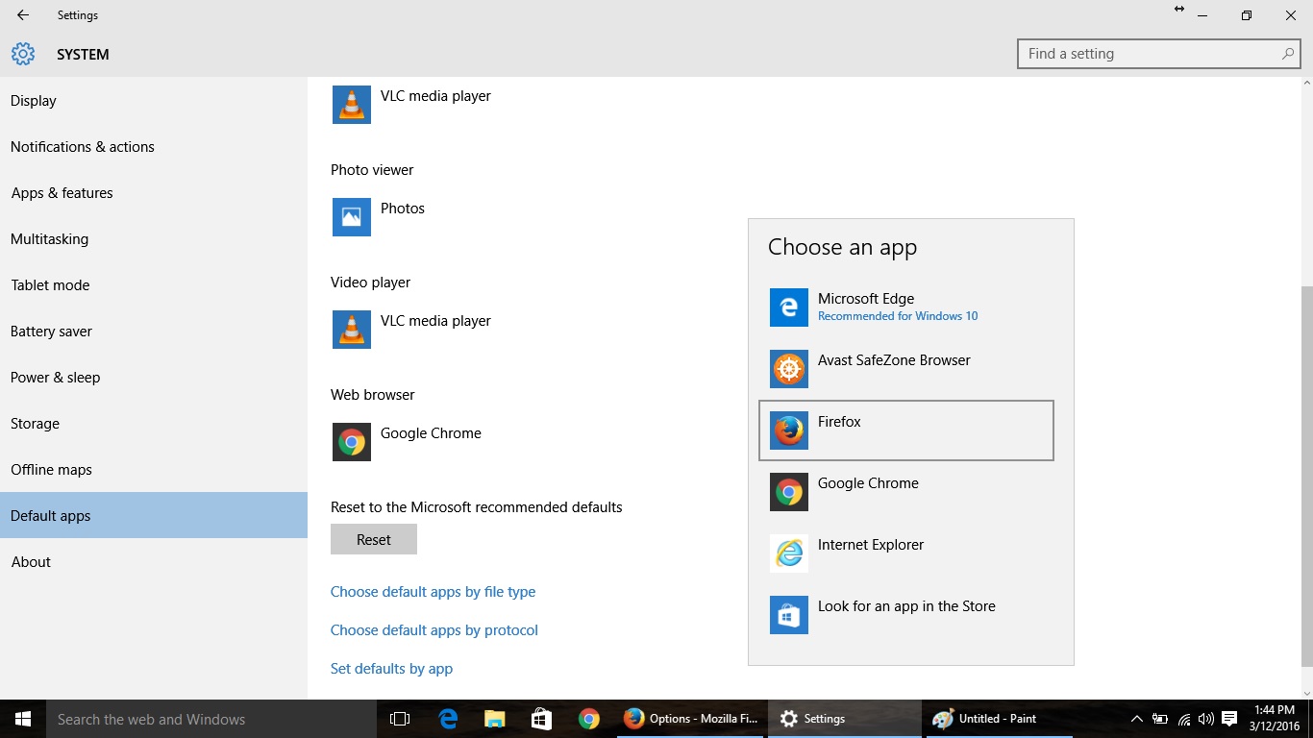Screen dimensions: 1313x738
Task: Click the Internet Explorer icon in the popup
Action: [x=789, y=553]
